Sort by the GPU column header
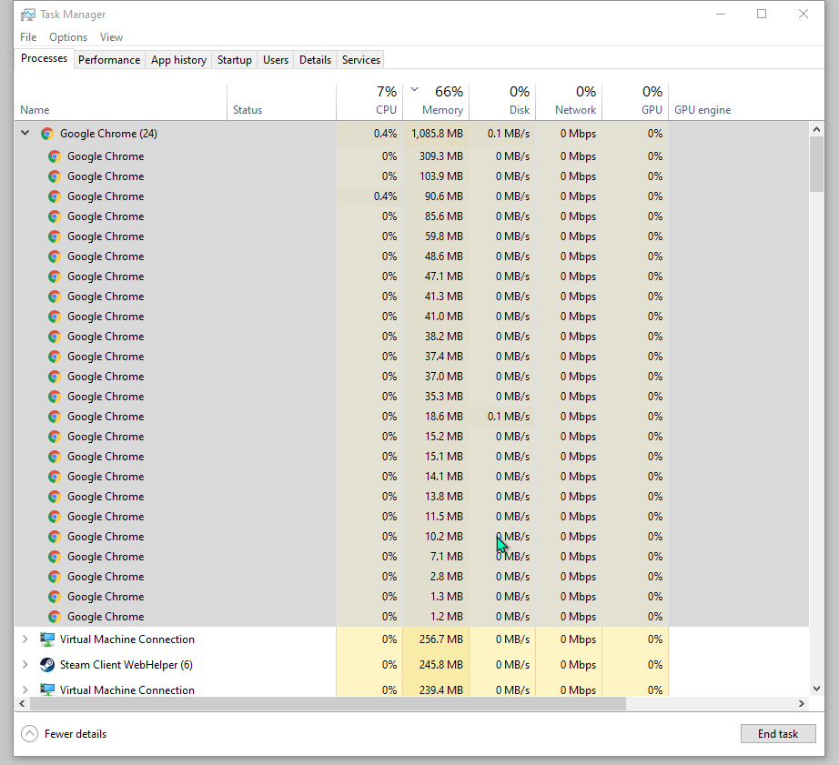The width and height of the screenshot is (839, 765). pos(635,101)
